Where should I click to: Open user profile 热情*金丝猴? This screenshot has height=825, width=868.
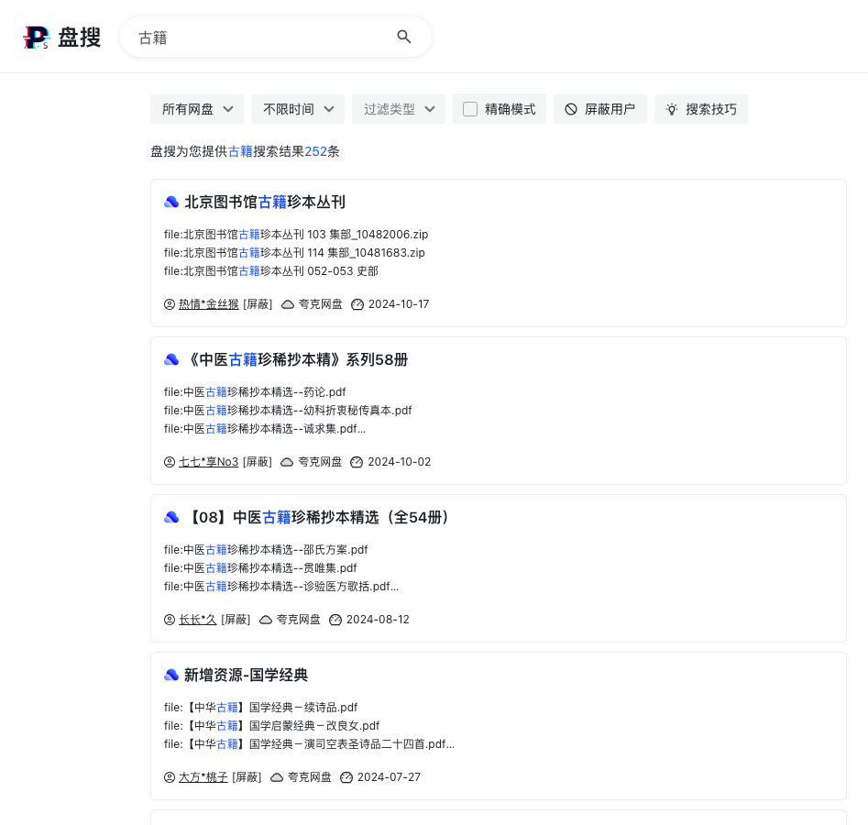(x=209, y=304)
